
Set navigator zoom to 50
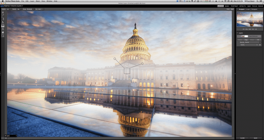click(x=253, y=29)
